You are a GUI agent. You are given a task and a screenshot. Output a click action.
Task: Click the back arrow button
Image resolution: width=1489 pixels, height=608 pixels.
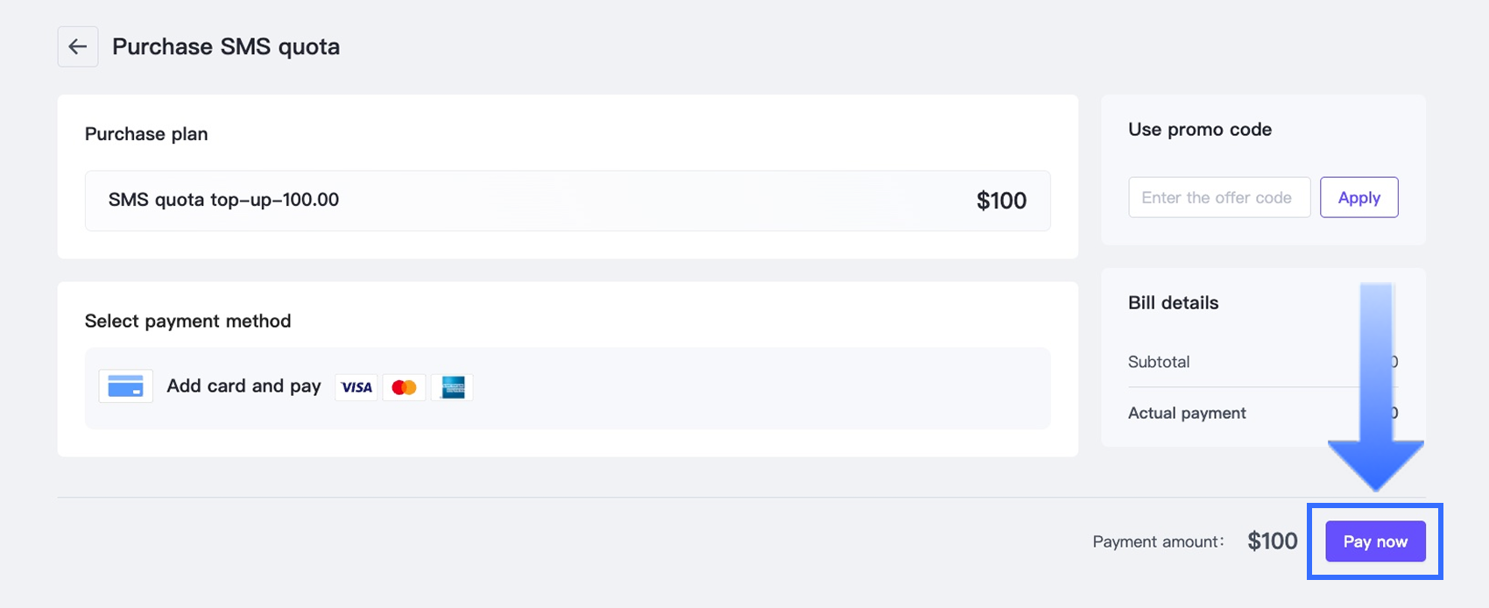(x=78, y=46)
